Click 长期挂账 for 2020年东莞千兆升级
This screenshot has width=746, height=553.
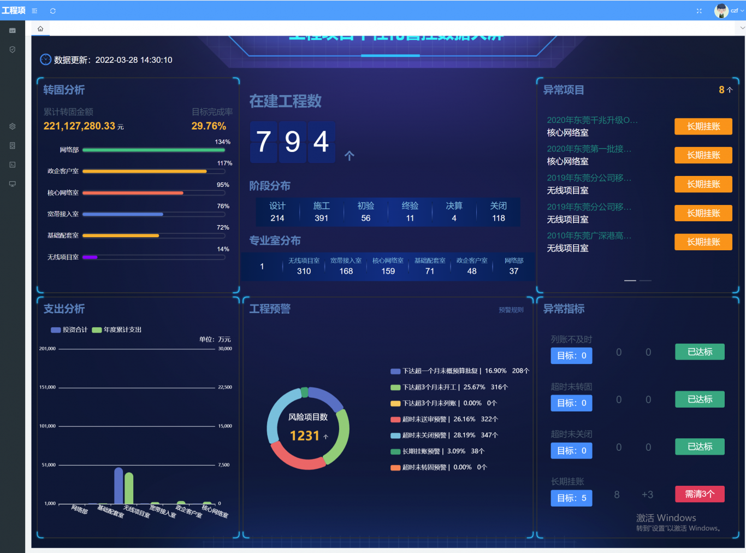(703, 126)
